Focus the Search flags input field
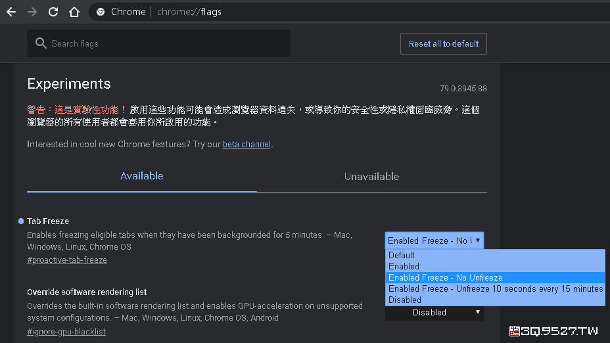Viewport: 610px width, 343px height. 158,43
